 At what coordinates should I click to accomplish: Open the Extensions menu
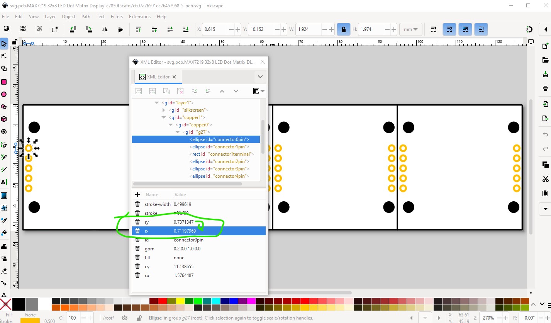coord(139,17)
